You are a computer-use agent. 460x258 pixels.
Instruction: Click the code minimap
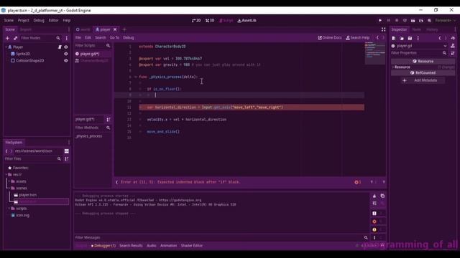click(x=375, y=53)
